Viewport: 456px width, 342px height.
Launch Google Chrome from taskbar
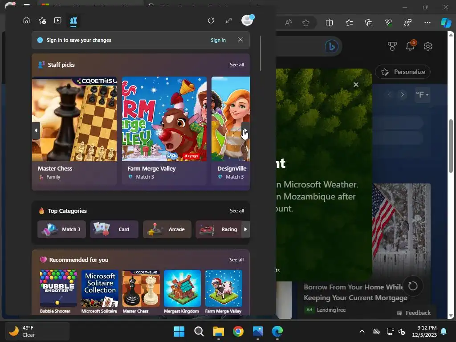(238, 331)
